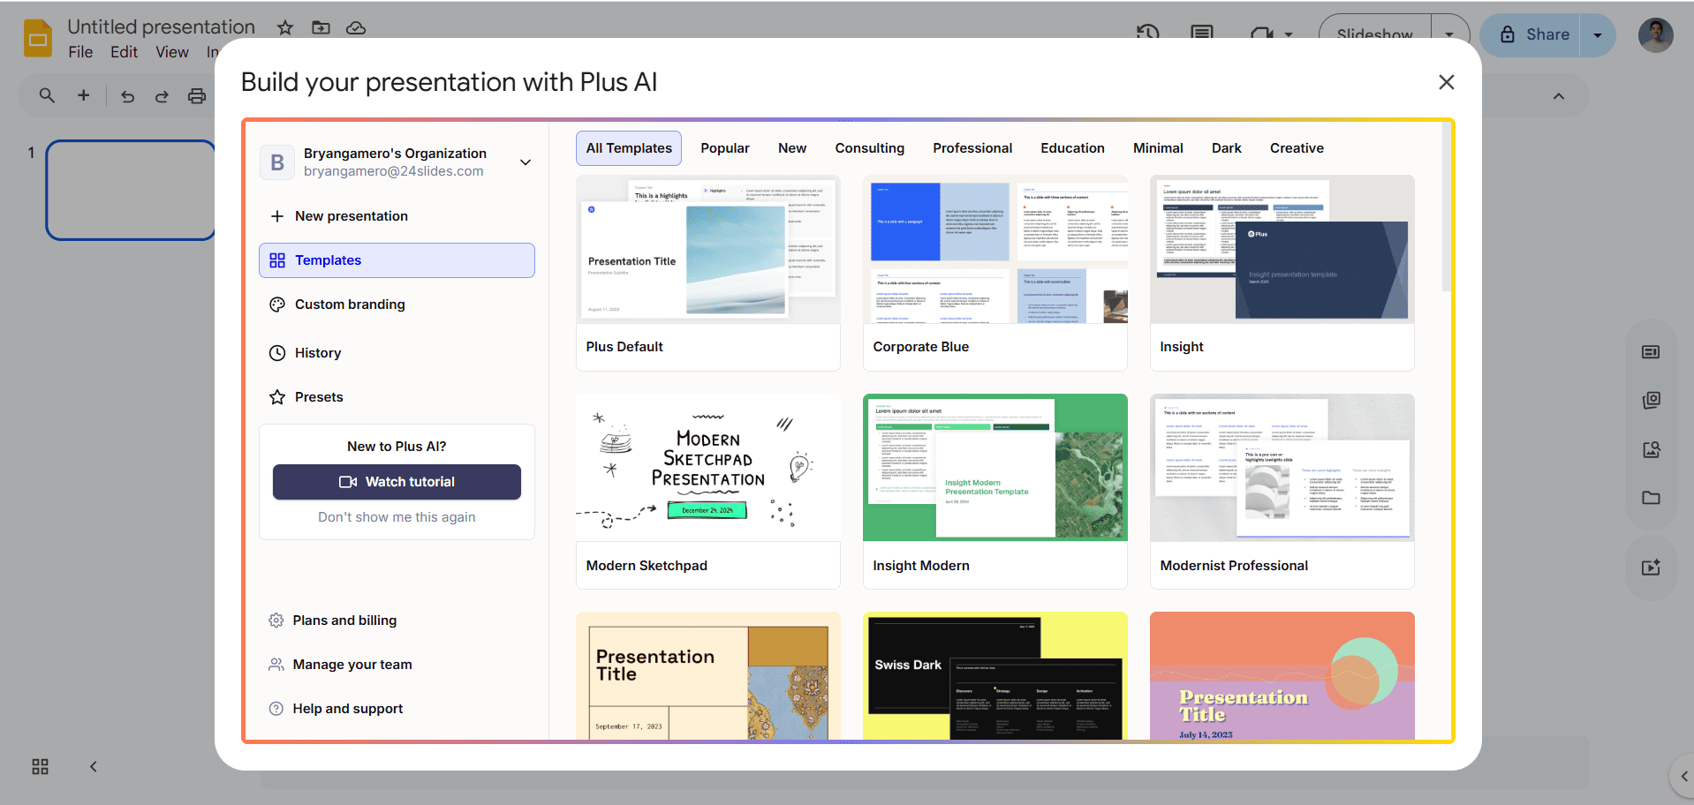Open the Google account avatar
The height and width of the screenshot is (805, 1694).
tap(1656, 35)
